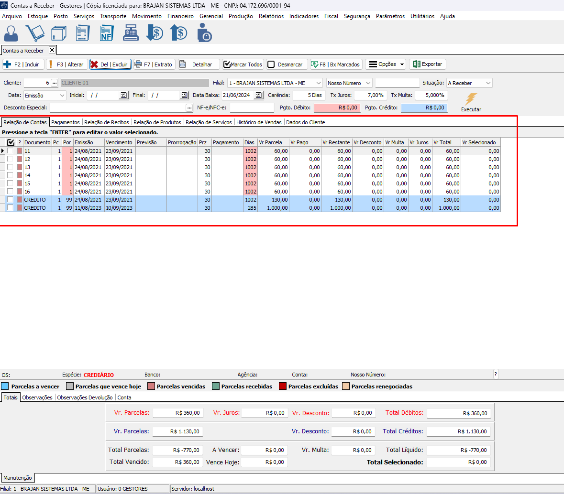Tick the checkbox for document 11
Screen dimensions: 564x494
[x=11, y=151]
